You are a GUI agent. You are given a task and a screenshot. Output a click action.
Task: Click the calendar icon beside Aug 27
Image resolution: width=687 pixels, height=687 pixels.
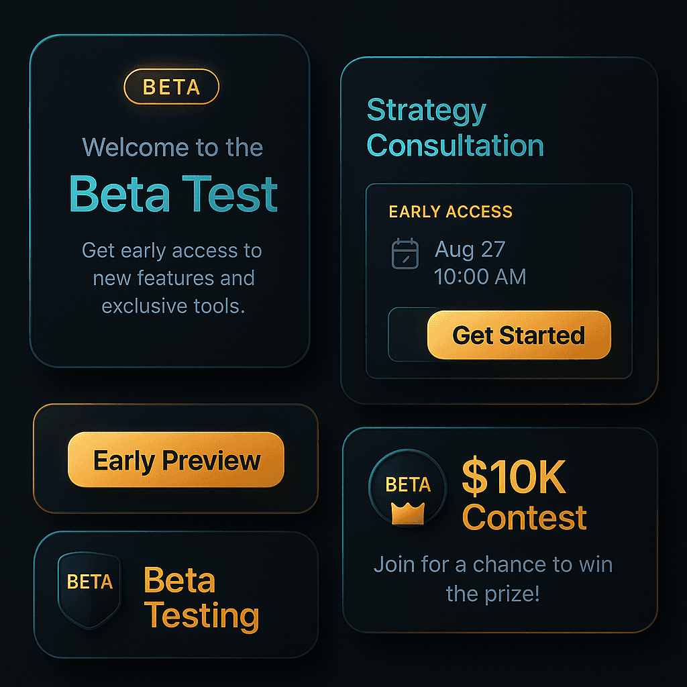tap(405, 254)
